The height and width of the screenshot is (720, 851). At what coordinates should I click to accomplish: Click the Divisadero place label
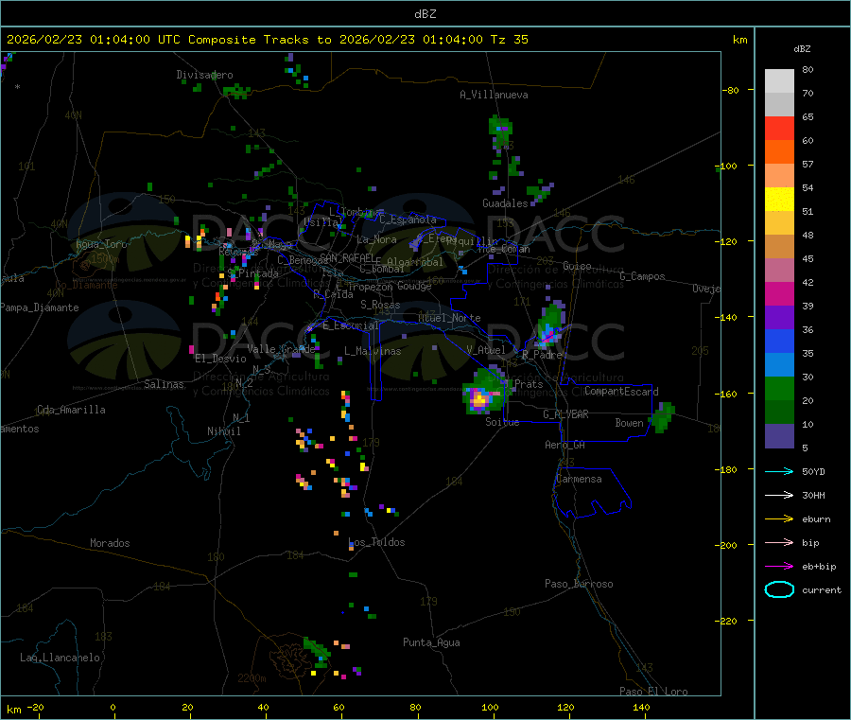(x=204, y=75)
